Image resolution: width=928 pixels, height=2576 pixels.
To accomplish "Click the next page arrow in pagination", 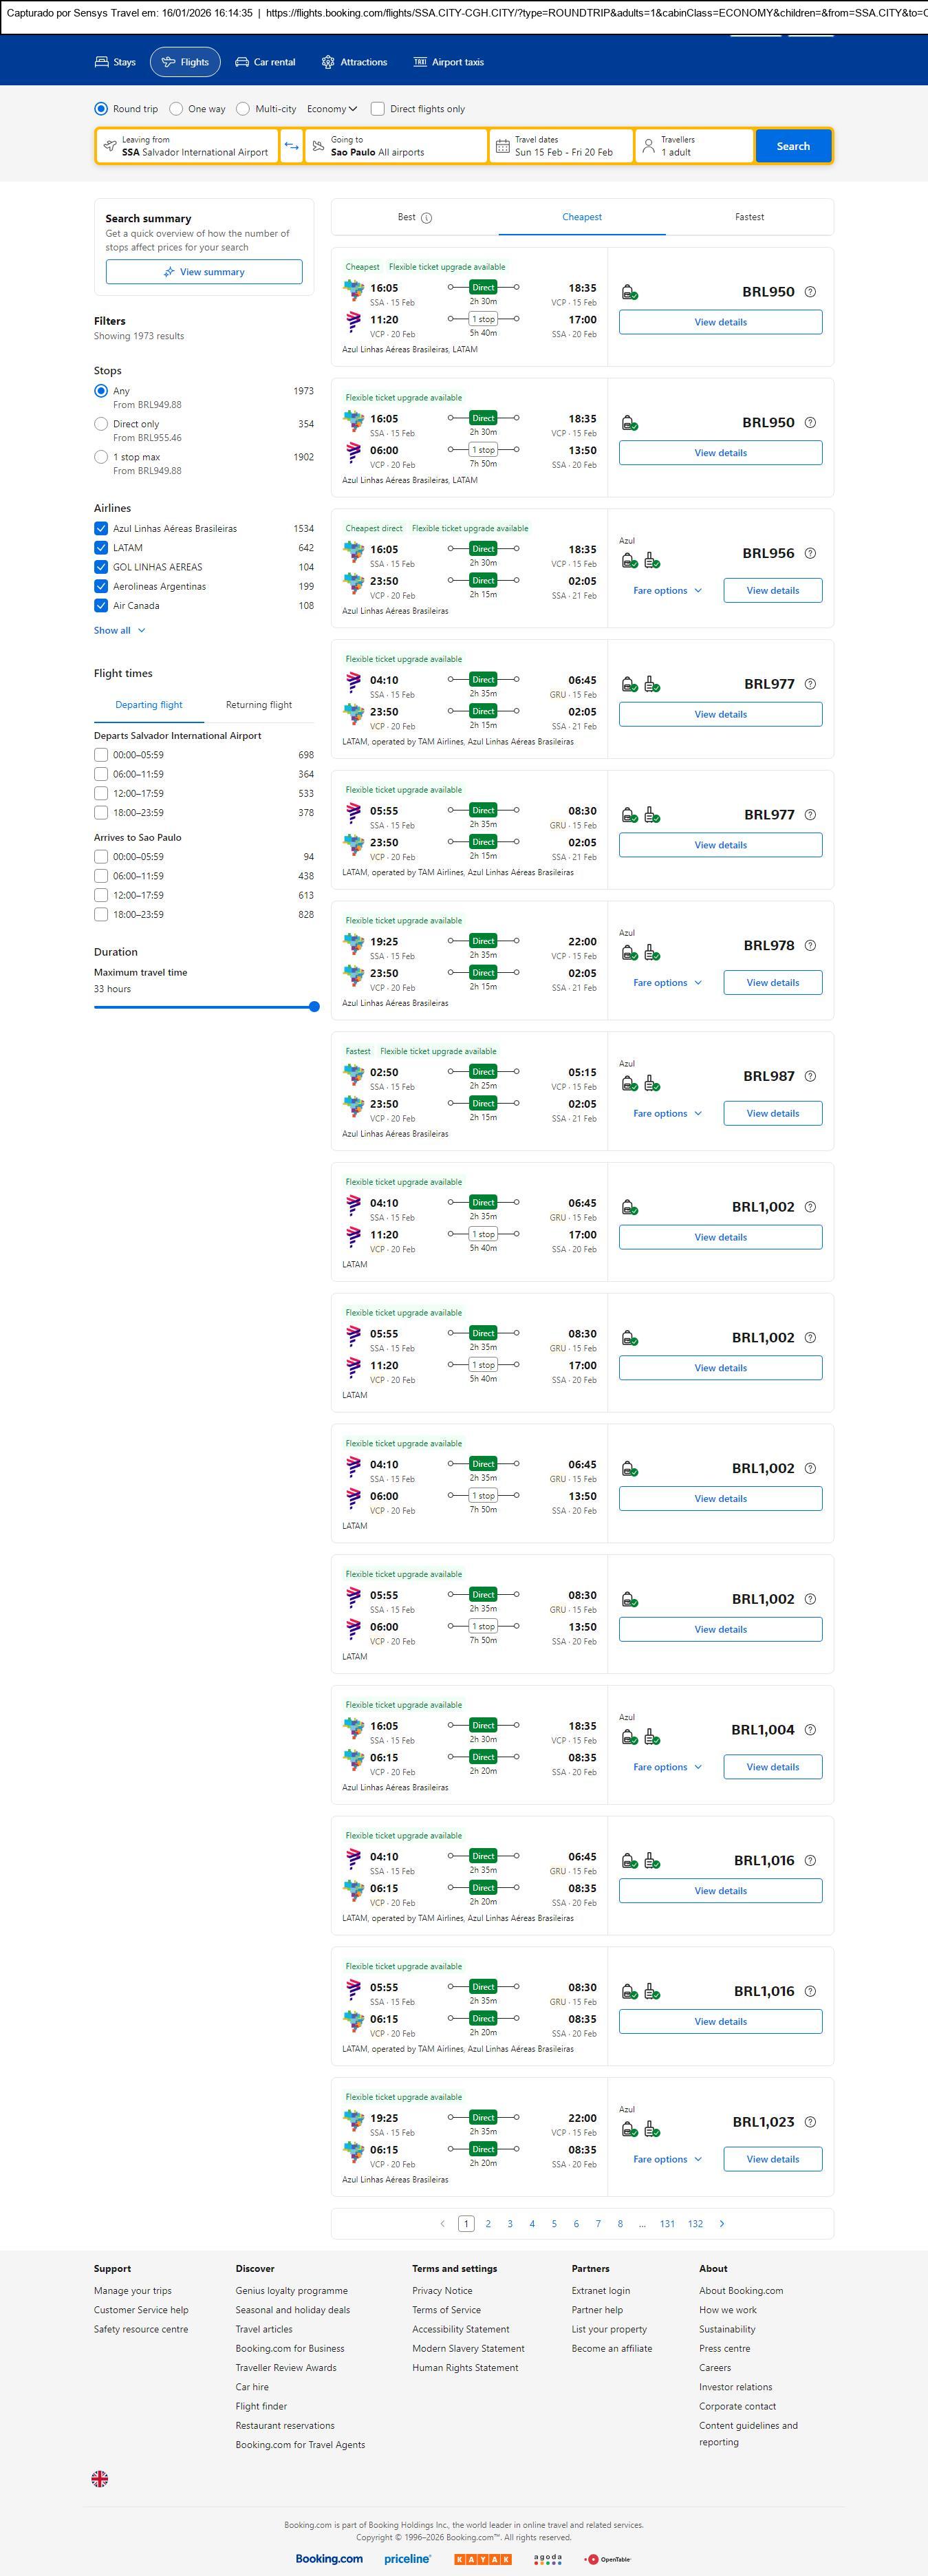I will 722,2223.
